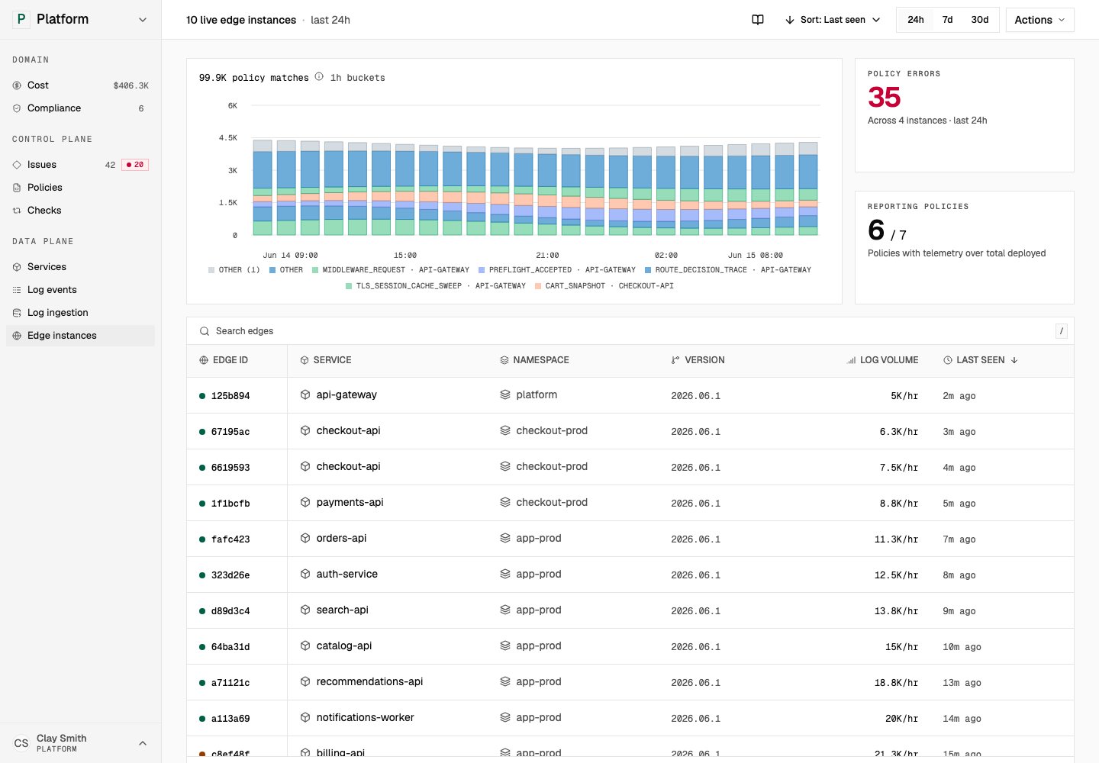Click the Issues diamond icon
Image resolution: width=1099 pixels, height=763 pixels.
(17, 165)
